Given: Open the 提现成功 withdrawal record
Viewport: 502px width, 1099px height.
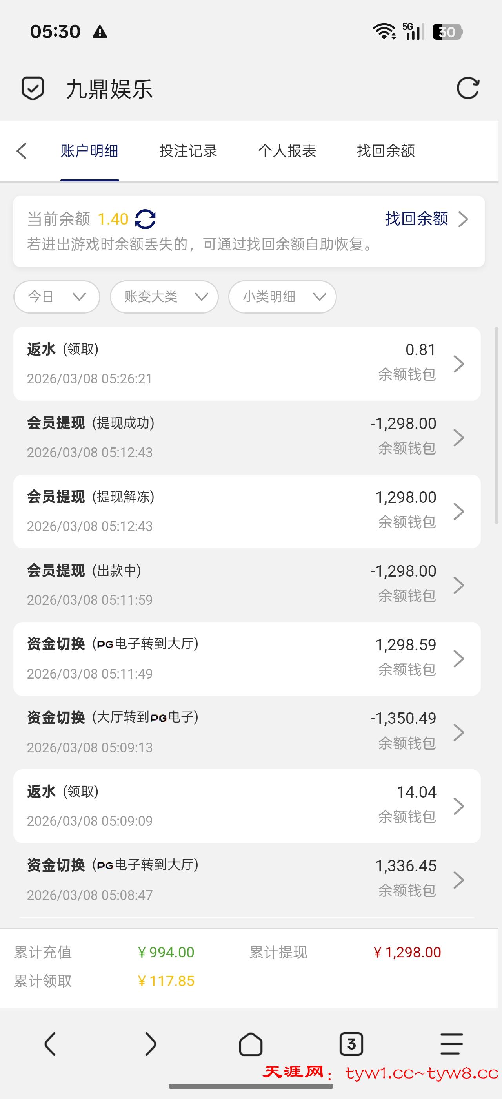Looking at the screenshot, I should 247,437.
